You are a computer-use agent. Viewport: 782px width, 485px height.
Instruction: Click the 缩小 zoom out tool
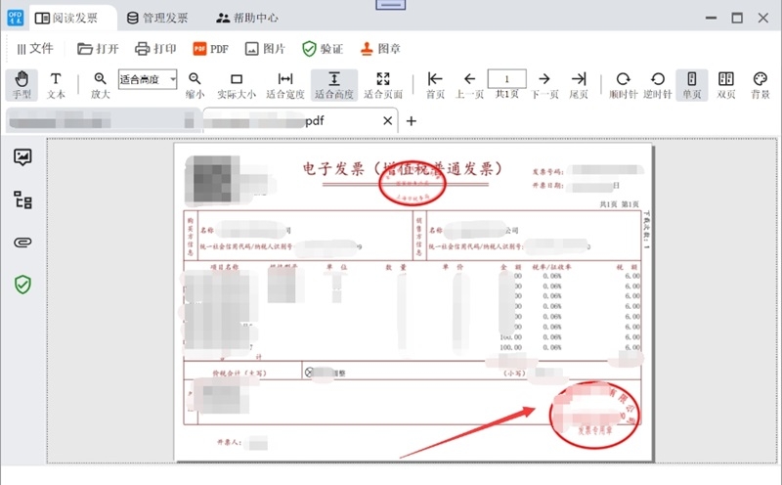195,85
